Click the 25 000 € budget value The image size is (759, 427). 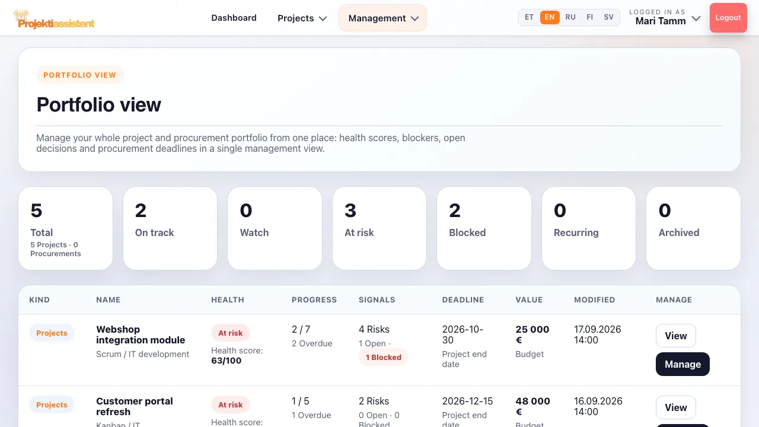pyautogui.click(x=532, y=334)
